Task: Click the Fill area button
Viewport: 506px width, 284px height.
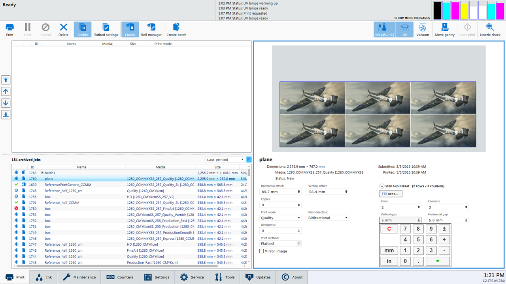Action: 391,194
